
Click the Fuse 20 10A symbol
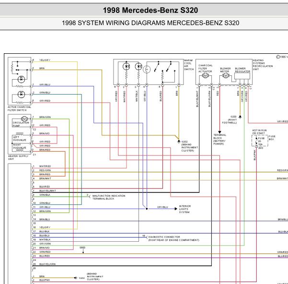point(256,141)
